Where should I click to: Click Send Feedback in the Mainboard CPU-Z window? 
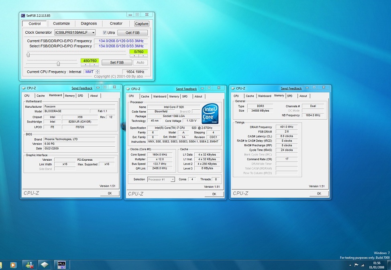point(82,88)
